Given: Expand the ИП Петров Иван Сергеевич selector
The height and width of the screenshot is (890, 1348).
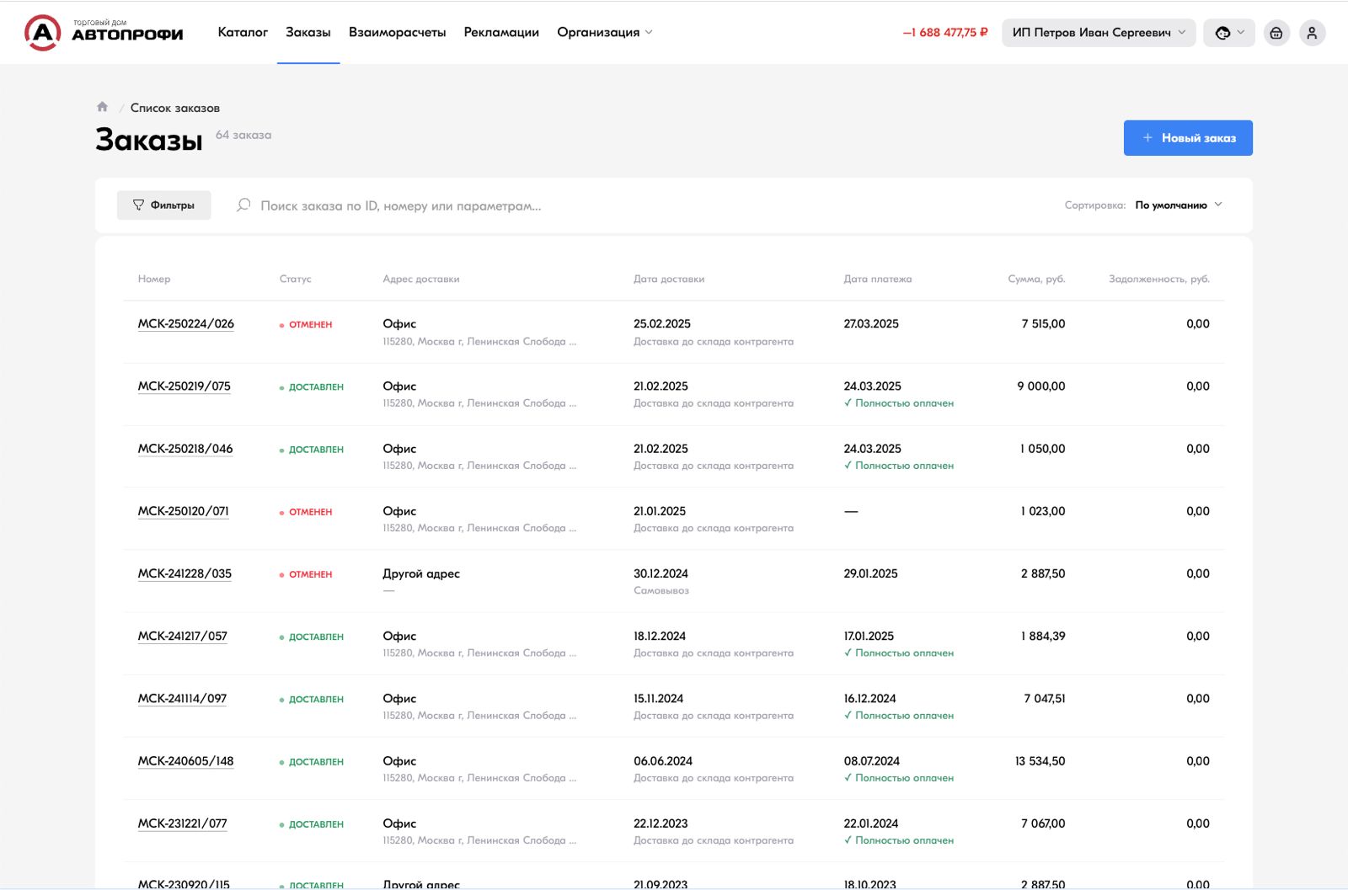Looking at the screenshot, I should pos(1098,33).
